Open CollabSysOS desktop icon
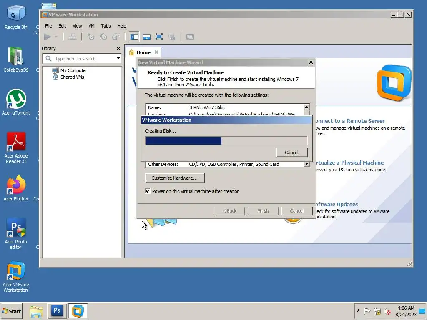The height and width of the screenshot is (320, 427). click(x=16, y=60)
